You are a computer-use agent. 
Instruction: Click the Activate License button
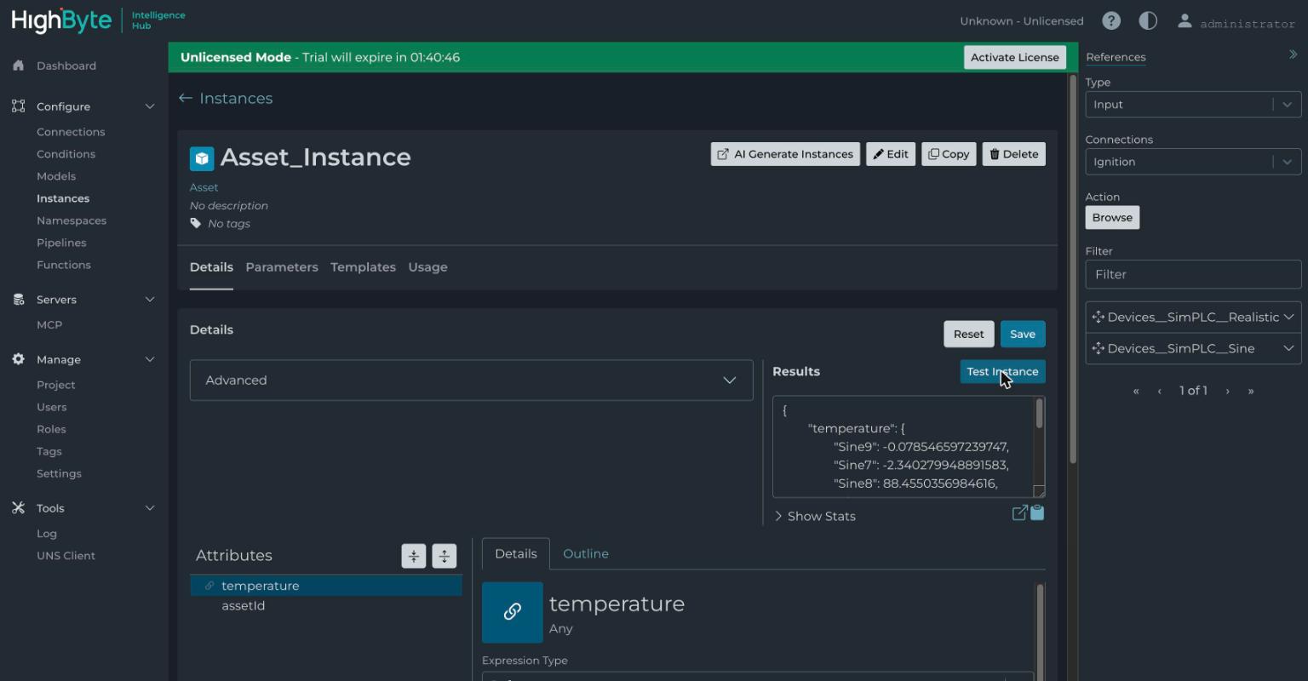click(x=1015, y=57)
